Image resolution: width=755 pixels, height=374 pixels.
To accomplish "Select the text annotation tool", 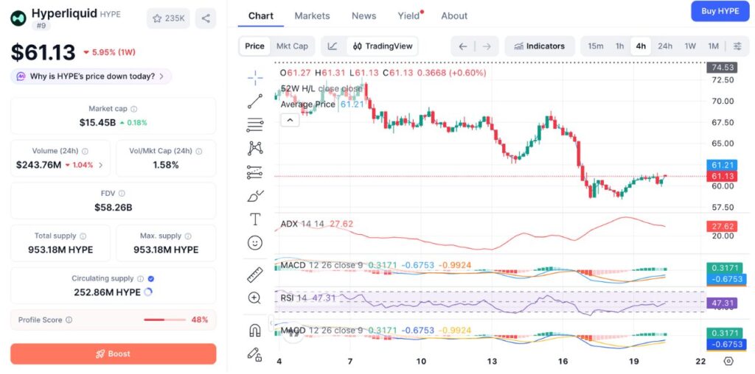I will [x=255, y=219].
